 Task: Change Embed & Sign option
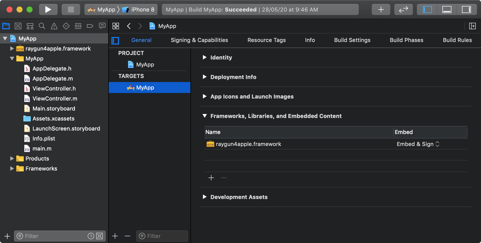coord(418,144)
